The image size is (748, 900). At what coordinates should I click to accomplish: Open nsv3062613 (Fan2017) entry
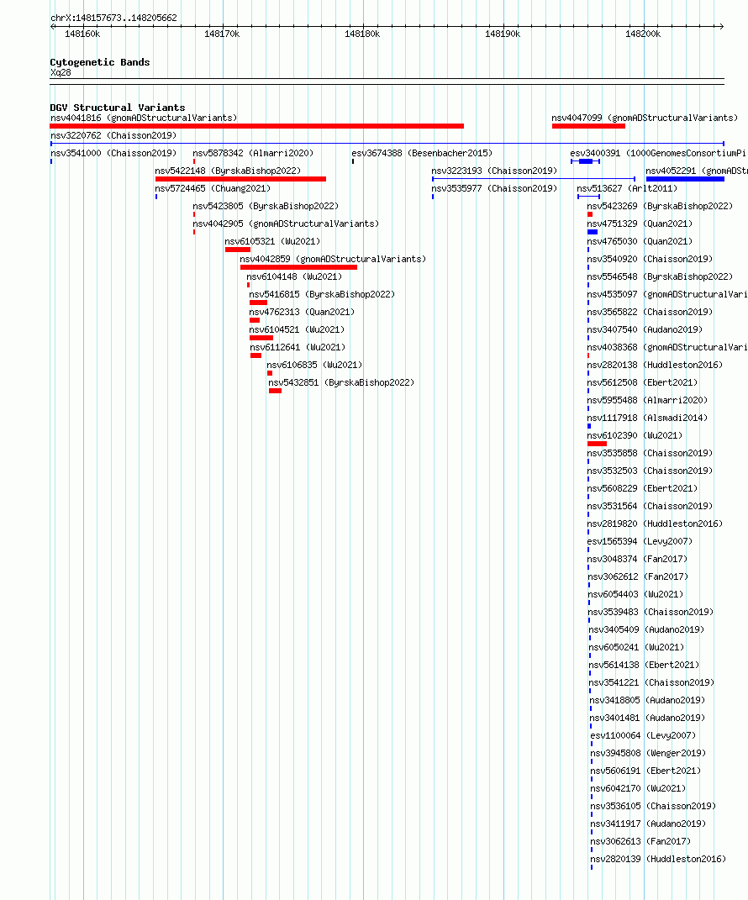click(x=641, y=841)
